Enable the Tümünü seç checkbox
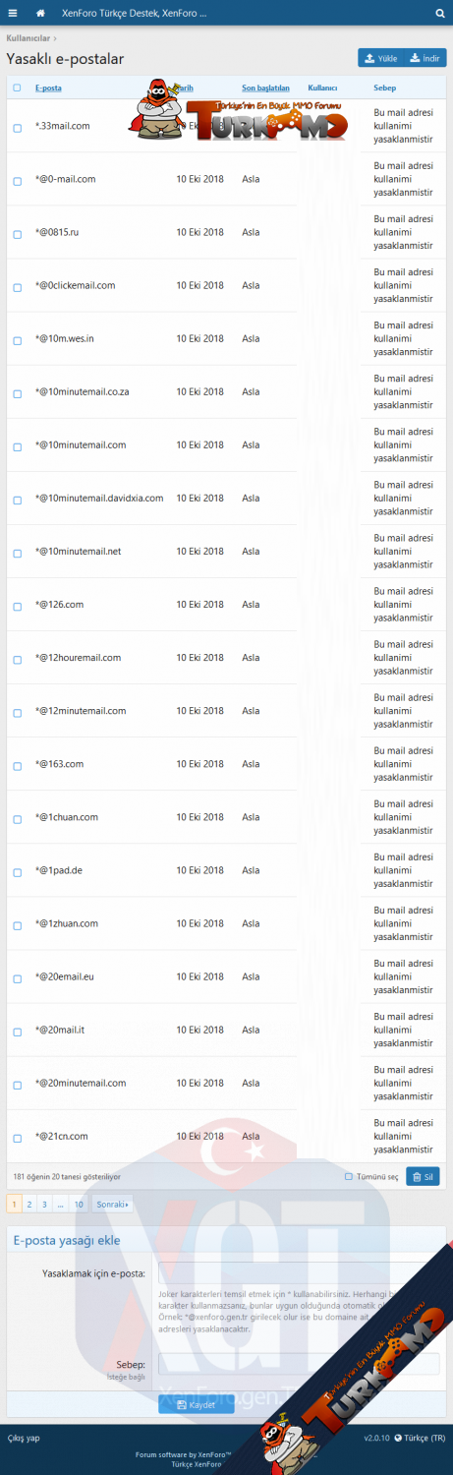Screen dimensions: 453x1475 349,1176
